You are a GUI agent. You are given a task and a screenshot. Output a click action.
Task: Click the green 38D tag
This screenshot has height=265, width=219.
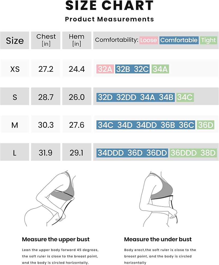208,153
